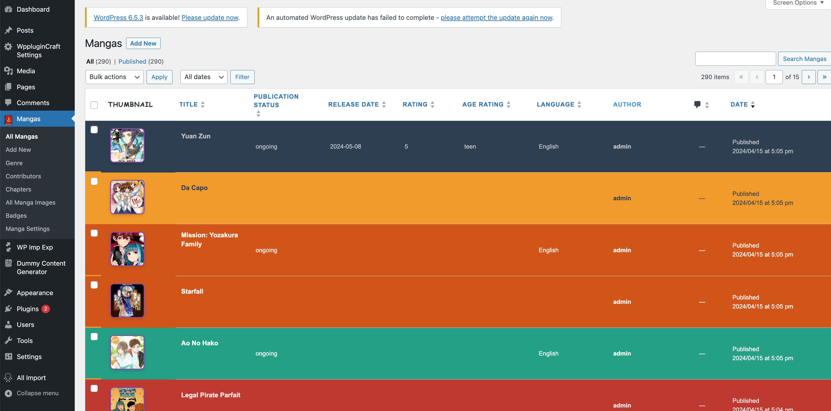Click the Plugins plug icon in sidebar

click(9, 309)
